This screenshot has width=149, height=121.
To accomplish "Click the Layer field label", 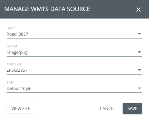I will click(10, 28).
